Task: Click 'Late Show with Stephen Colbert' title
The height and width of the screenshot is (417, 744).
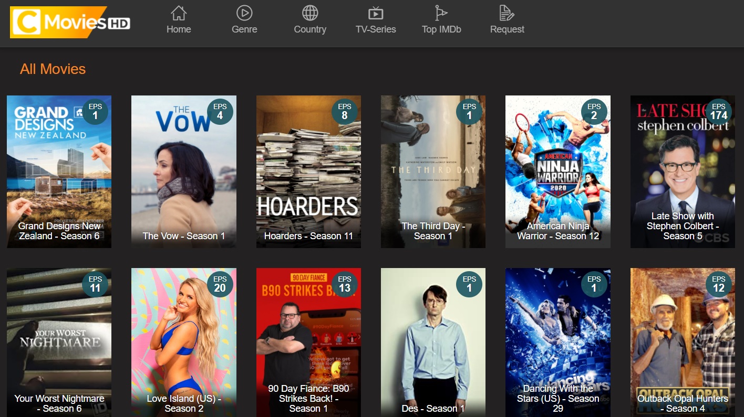Action: pos(683,226)
